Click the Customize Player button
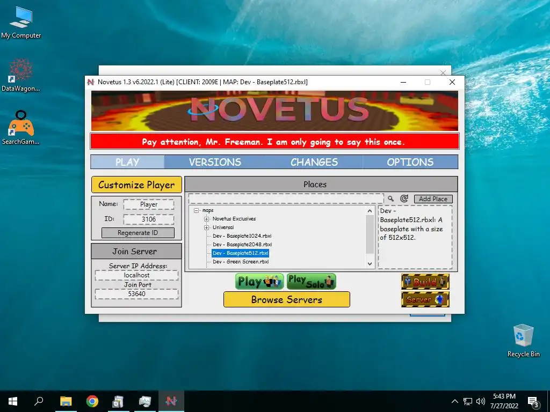Screen dimensions: 550x412 (136, 185)
